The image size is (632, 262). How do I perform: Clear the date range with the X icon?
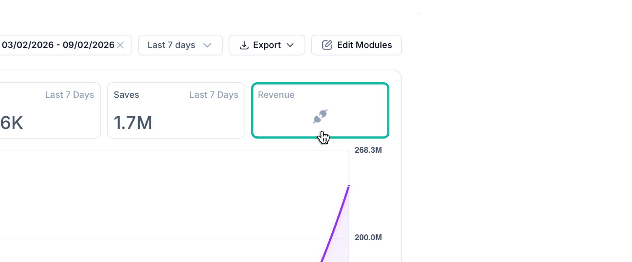[x=120, y=45]
